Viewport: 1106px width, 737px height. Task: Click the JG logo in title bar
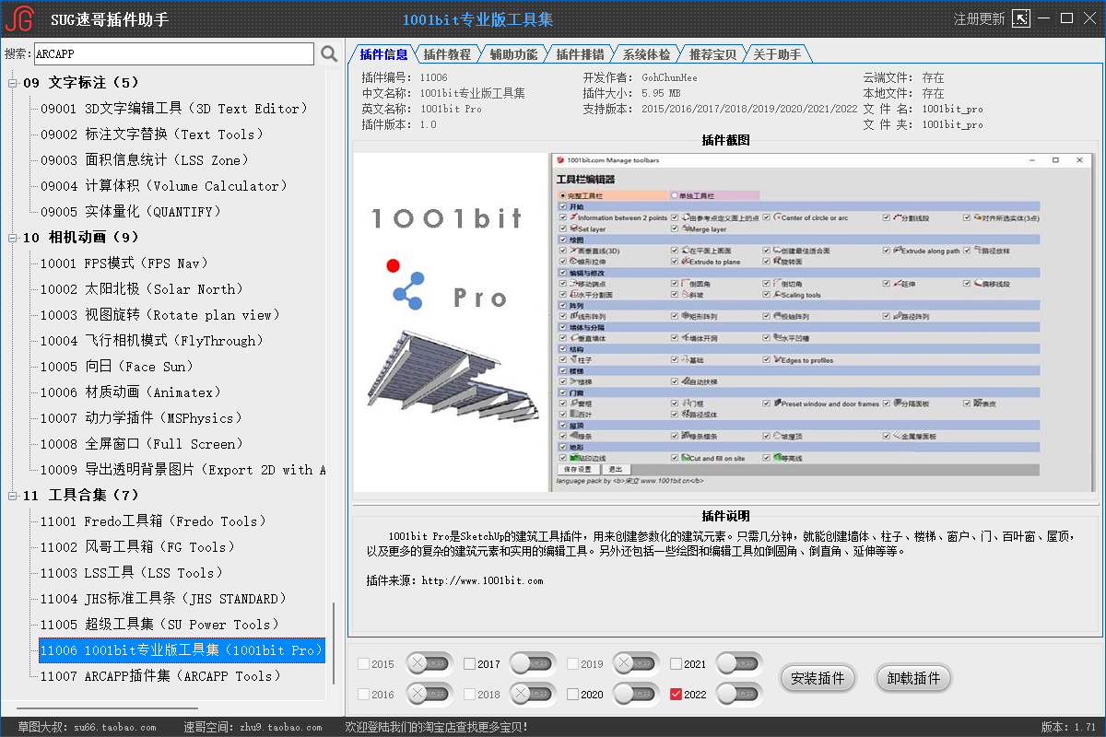[x=19, y=18]
